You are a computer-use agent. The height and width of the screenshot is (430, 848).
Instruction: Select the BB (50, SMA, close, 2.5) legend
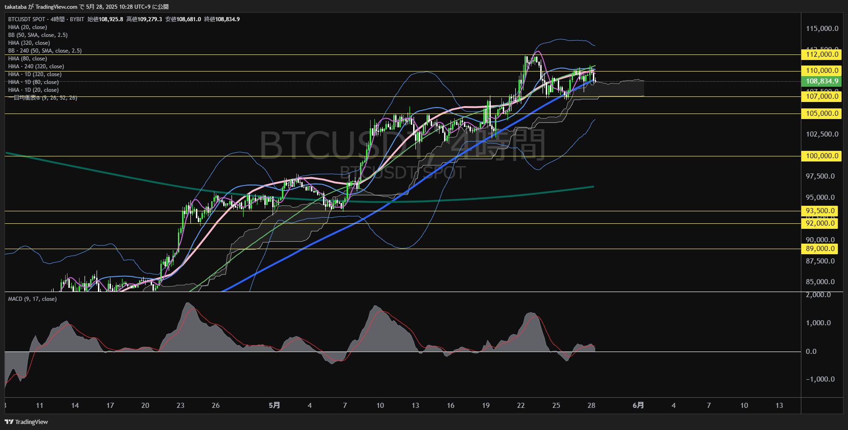pyautogui.click(x=38, y=35)
